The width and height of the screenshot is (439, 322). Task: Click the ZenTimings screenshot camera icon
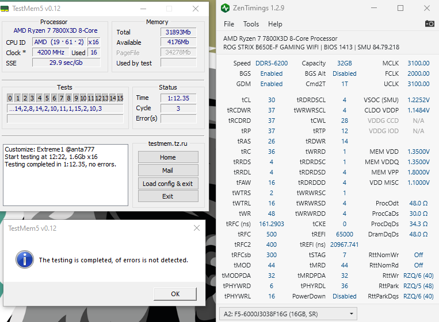pyautogui.click(x=429, y=24)
